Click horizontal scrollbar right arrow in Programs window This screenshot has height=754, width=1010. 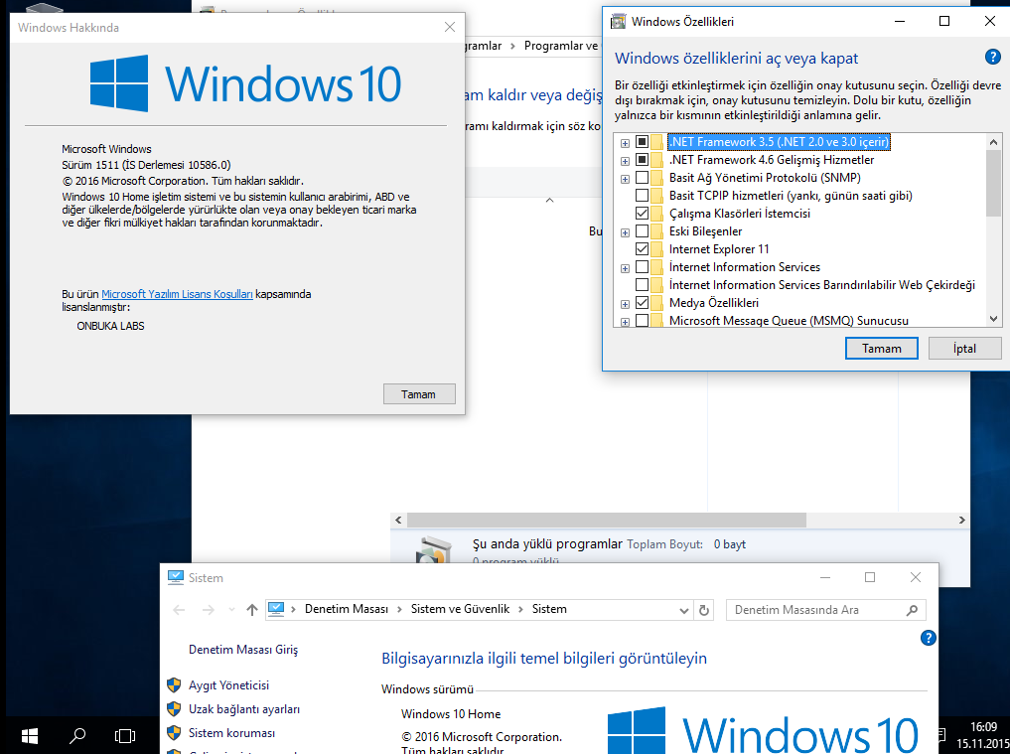click(x=961, y=521)
